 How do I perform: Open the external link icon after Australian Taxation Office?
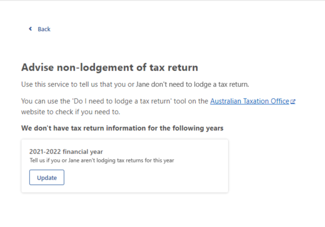coord(292,101)
